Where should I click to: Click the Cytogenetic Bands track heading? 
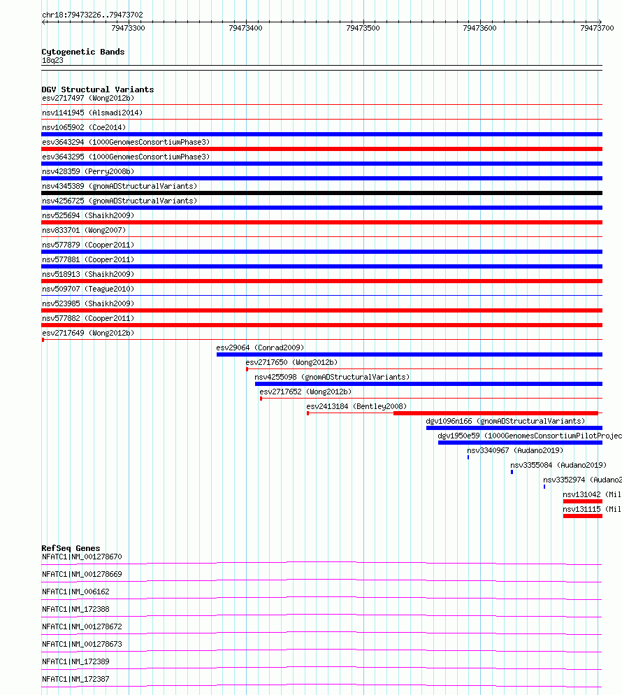83,52
